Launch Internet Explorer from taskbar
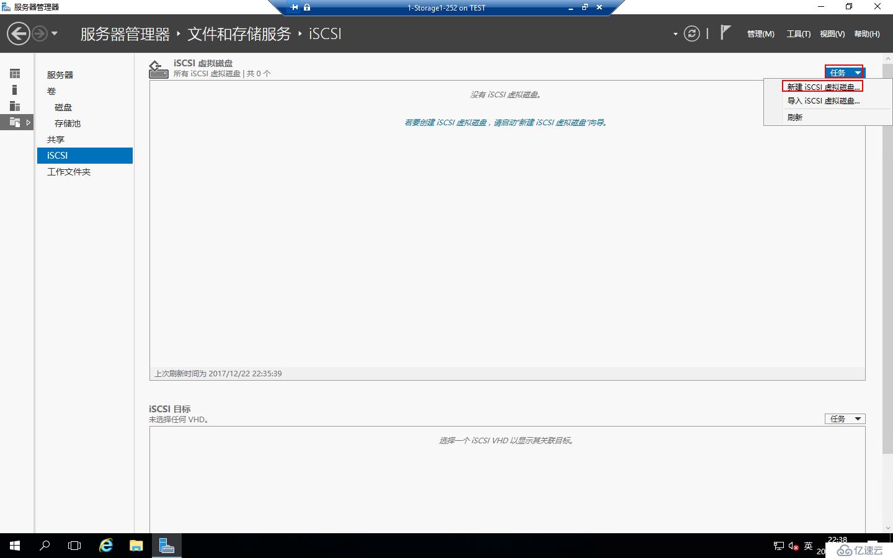Image resolution: width=893 pixels, height=558 pixels. point(106,546)
